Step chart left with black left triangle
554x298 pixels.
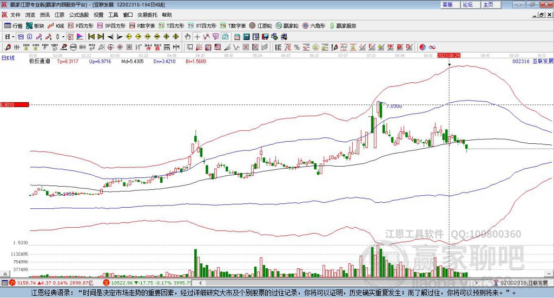click(x=110, y=37)
